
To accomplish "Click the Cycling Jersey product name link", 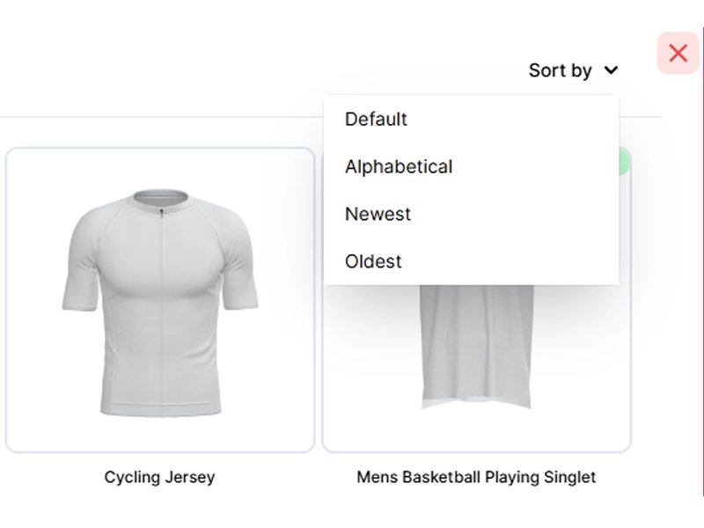I will tap(158, 477).
